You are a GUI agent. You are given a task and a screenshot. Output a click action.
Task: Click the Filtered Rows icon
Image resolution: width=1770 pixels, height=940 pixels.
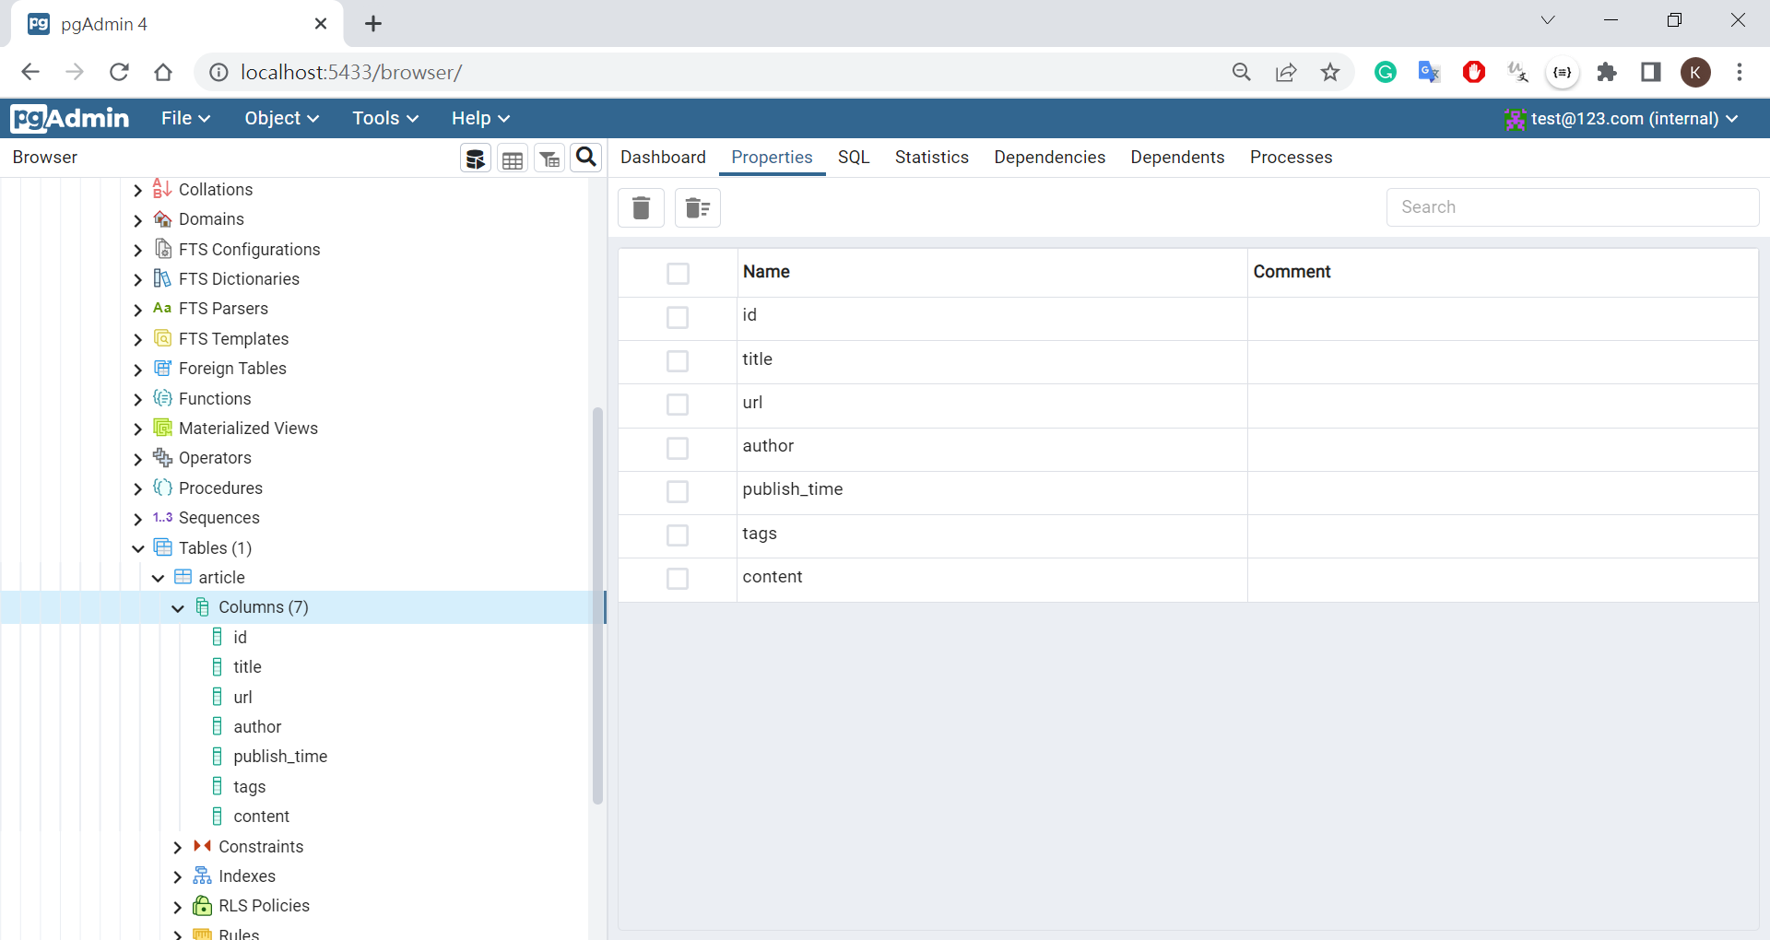(549, 159)
